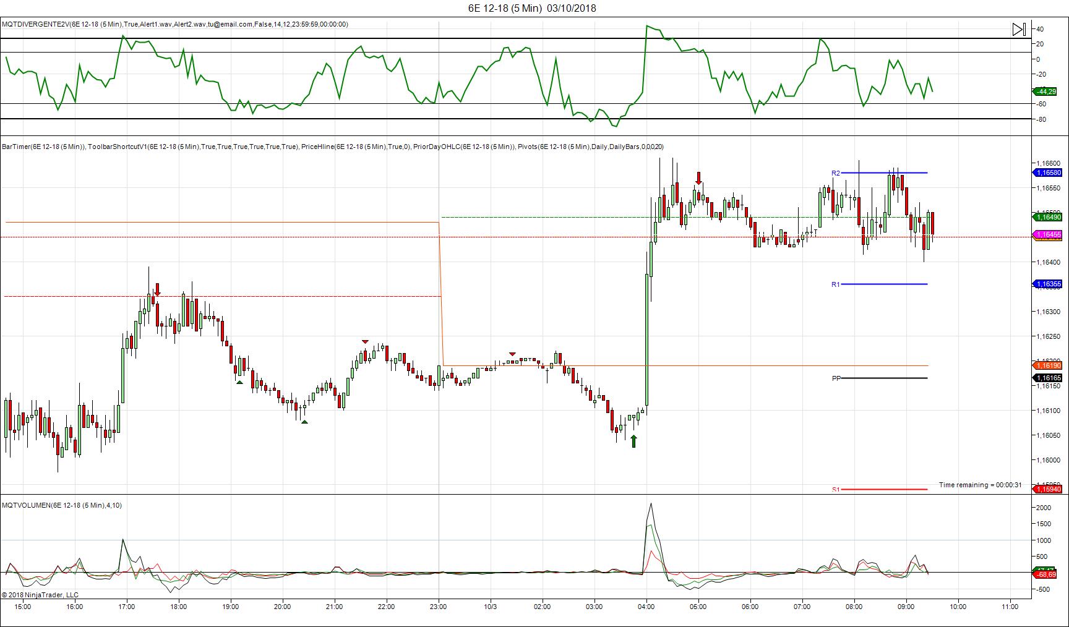Screen dimensions: 1069x627
Task: Select the red down arrow near 17:30
Action: point(157,289)
